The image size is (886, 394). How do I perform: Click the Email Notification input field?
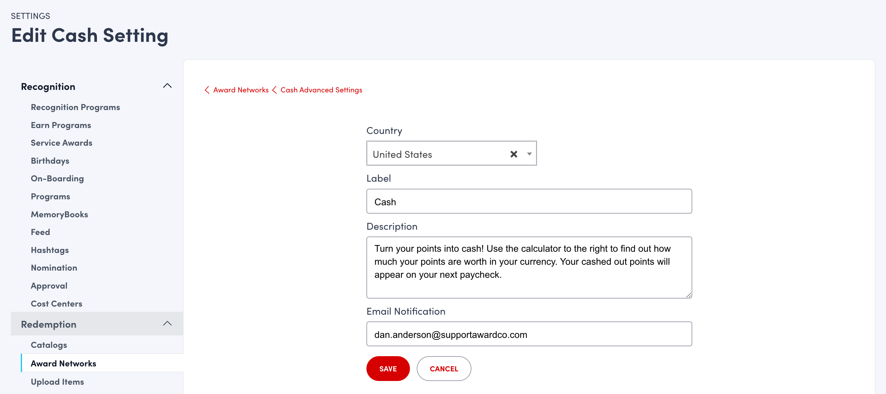(529, 334)
